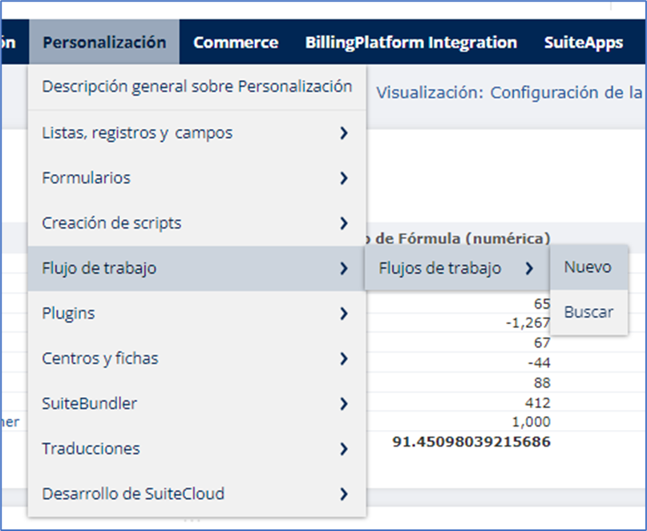This screenshot has width=647, height=531.
Task: Open the Formularios submenu
Action: [196, 178]
